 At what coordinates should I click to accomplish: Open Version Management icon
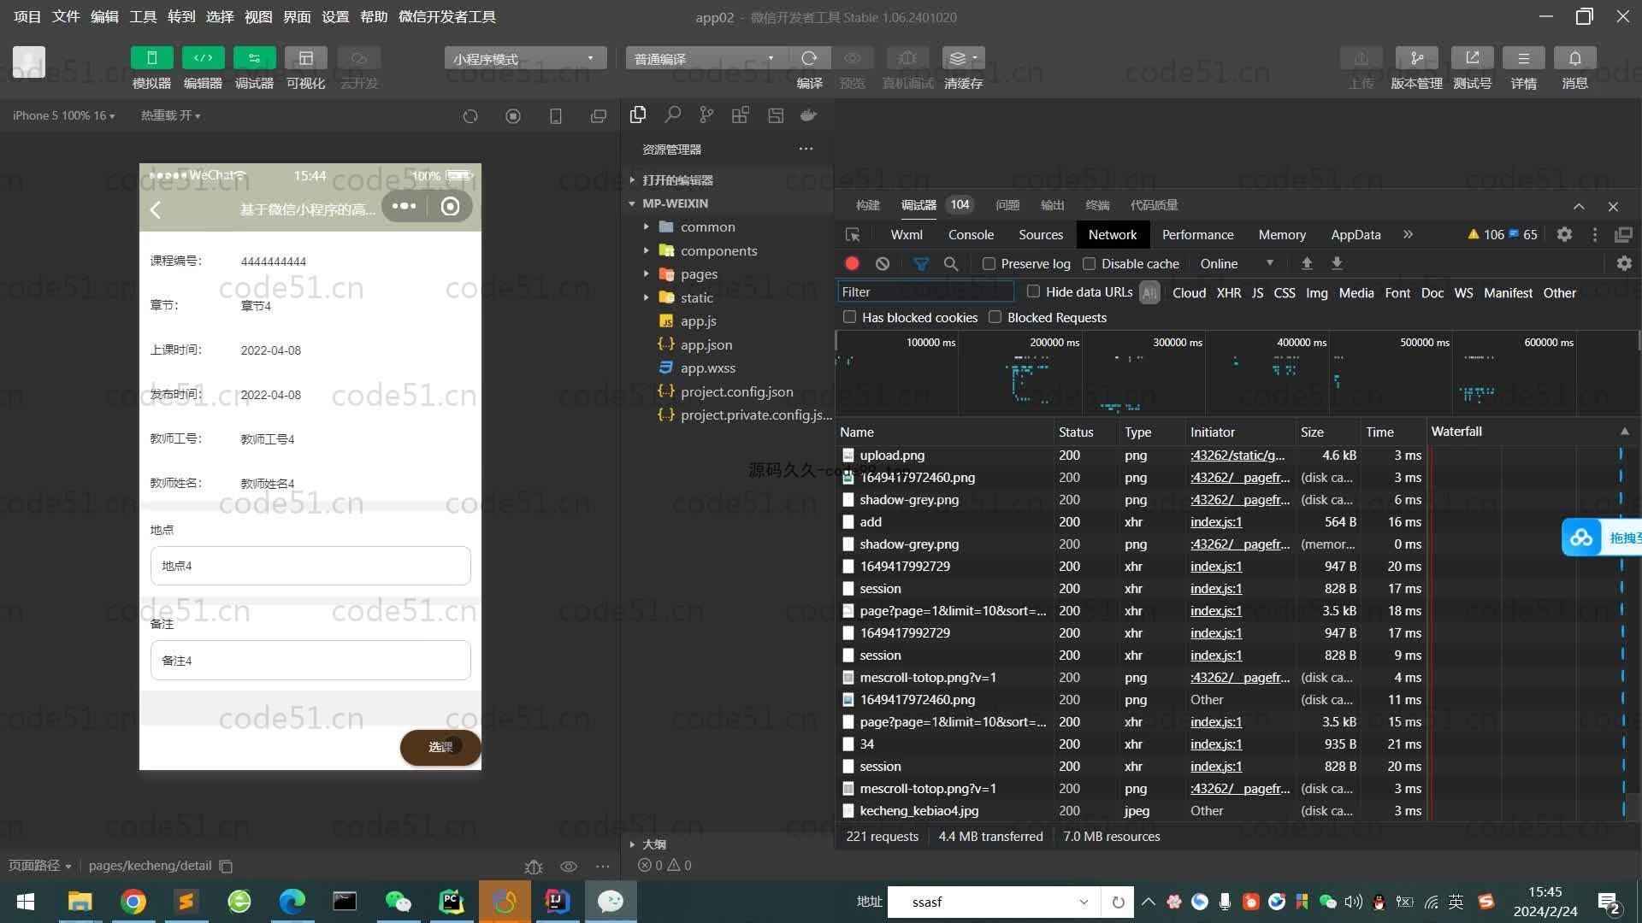[x=1416, y=58]
